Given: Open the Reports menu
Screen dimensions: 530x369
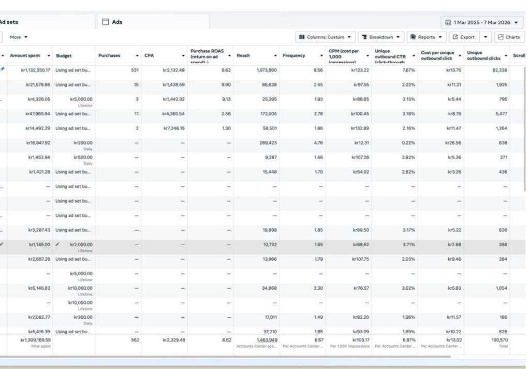Looking at the screenshot, I should (x=426, y=37).
